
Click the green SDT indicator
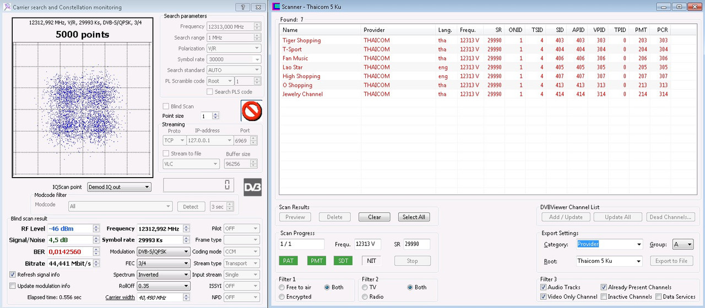pos(343,261)
